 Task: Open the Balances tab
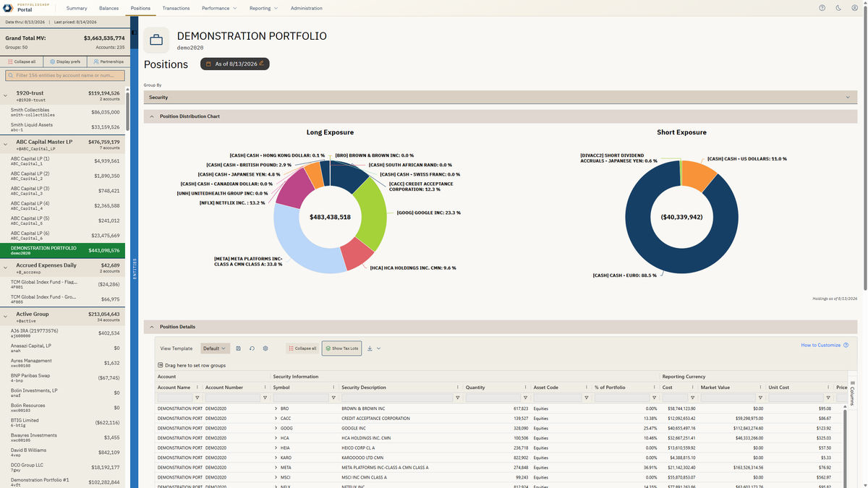(x=109, y=8)
